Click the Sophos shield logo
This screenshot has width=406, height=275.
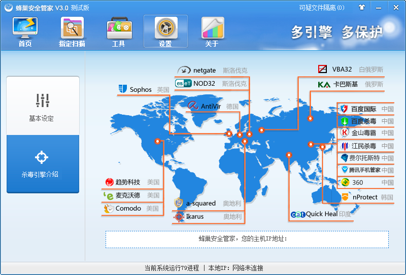(122, 89)
